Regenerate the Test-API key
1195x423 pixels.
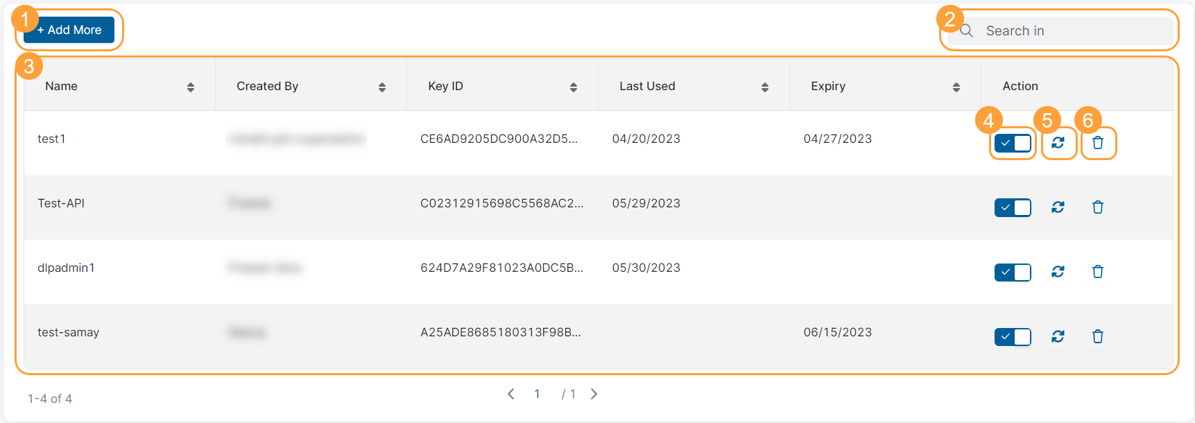[1058, 207]
